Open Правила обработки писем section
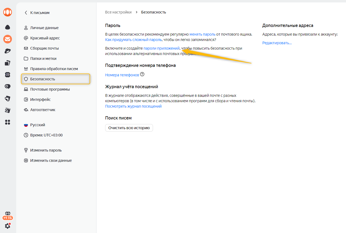 (54, 69)
